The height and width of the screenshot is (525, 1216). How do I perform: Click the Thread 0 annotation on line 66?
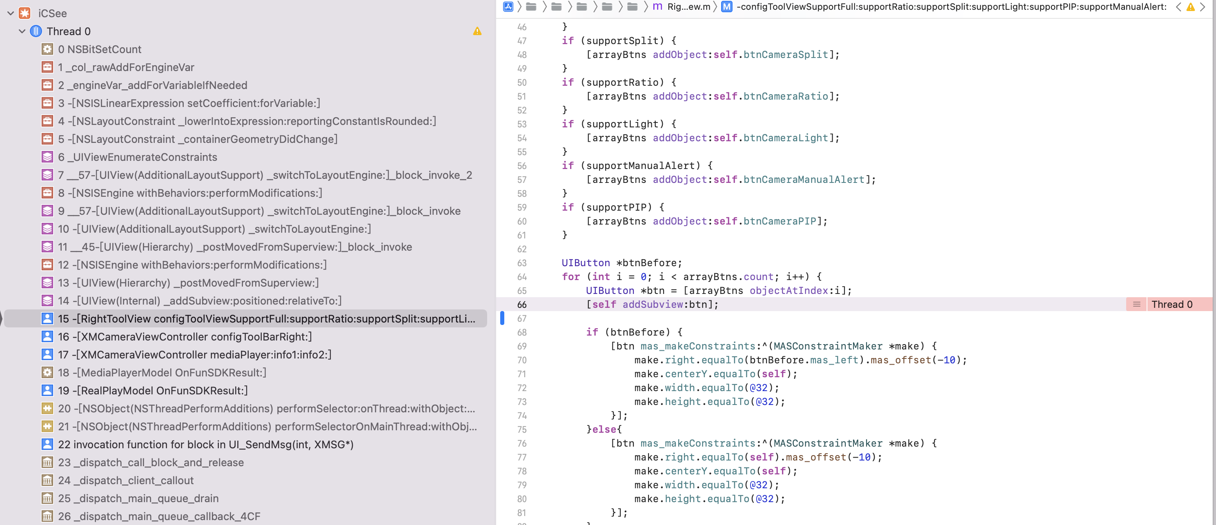coord(1171,305)
